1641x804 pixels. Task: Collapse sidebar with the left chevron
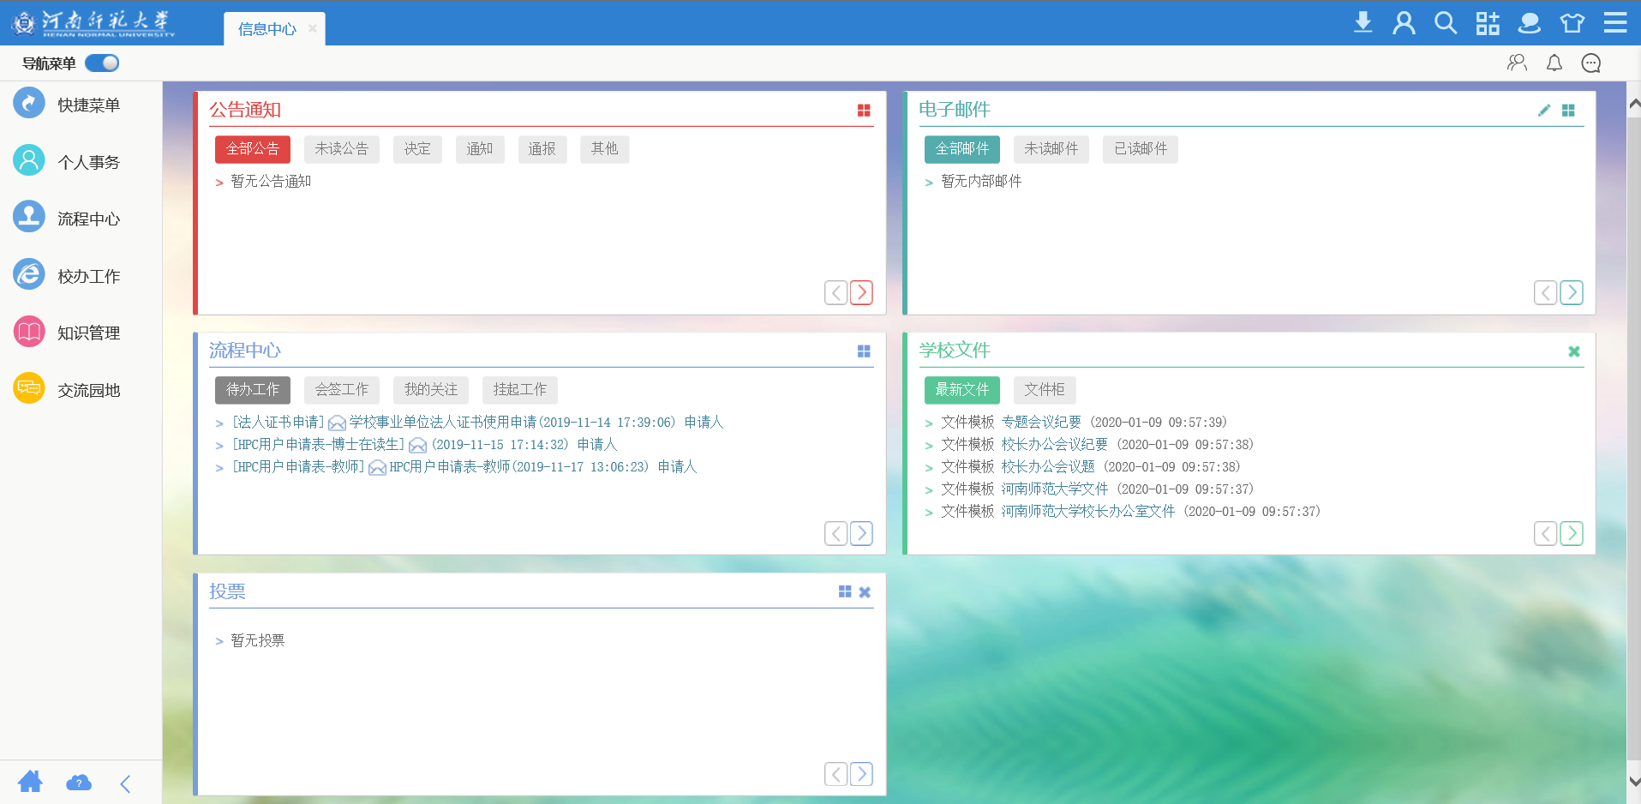tap(125, 783)
